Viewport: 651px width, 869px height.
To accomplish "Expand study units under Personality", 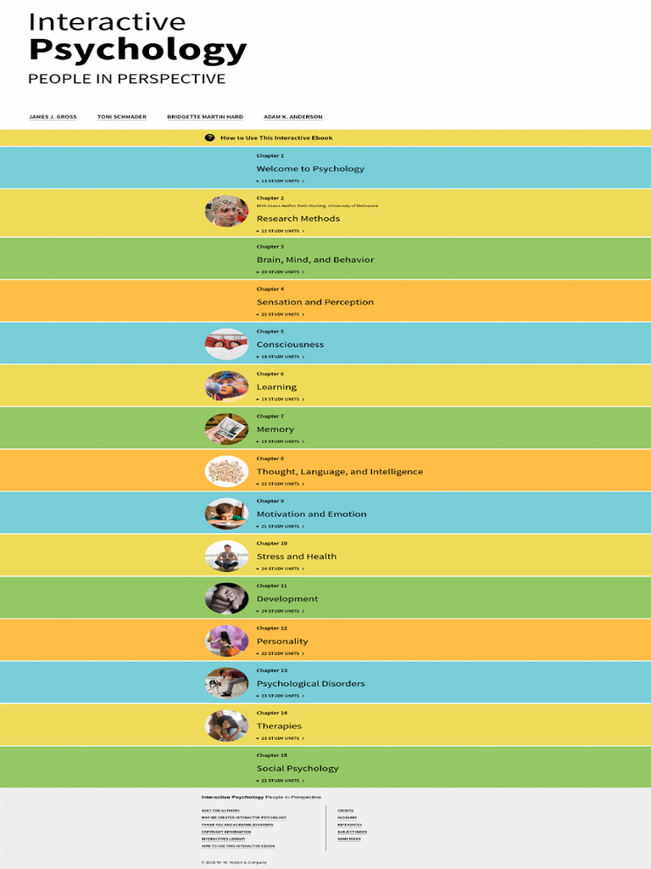I will point(280,653).
